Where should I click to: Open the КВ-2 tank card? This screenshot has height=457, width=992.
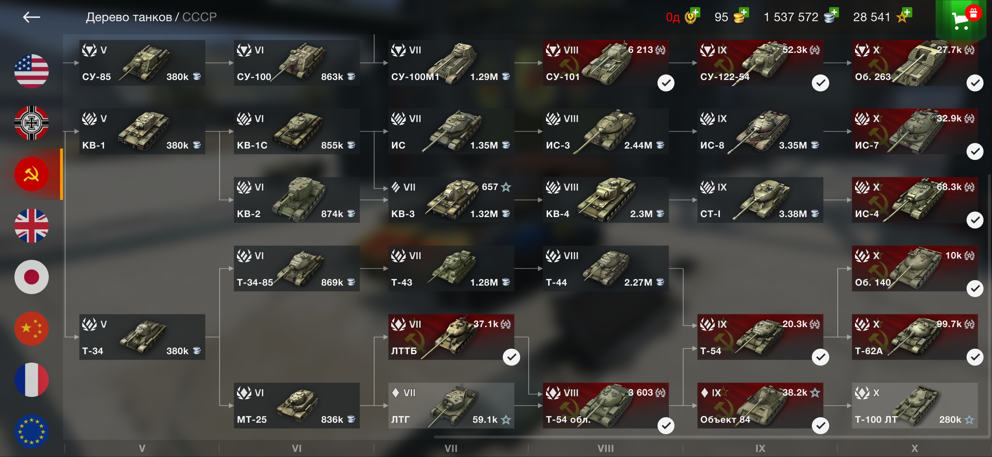click(296, 200)
